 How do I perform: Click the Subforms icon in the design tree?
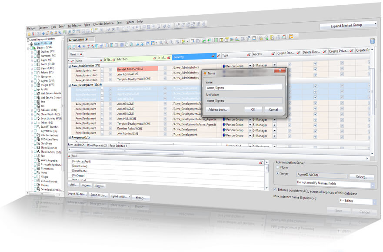(x=39, y=110)
